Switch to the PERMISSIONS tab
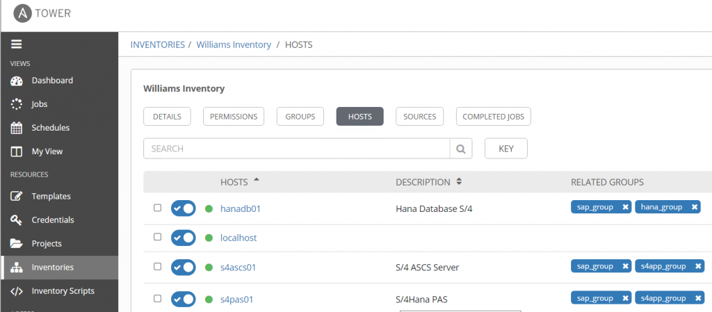Screen dimensions: 712x312 pyautogui.click(x=234, y=117)
